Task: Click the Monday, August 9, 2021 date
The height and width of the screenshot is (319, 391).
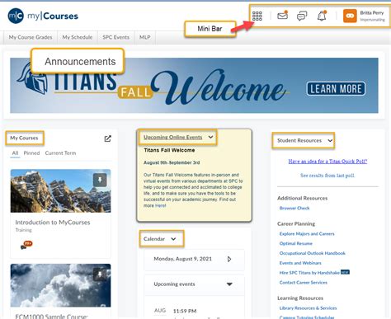Action: point(183,259)
